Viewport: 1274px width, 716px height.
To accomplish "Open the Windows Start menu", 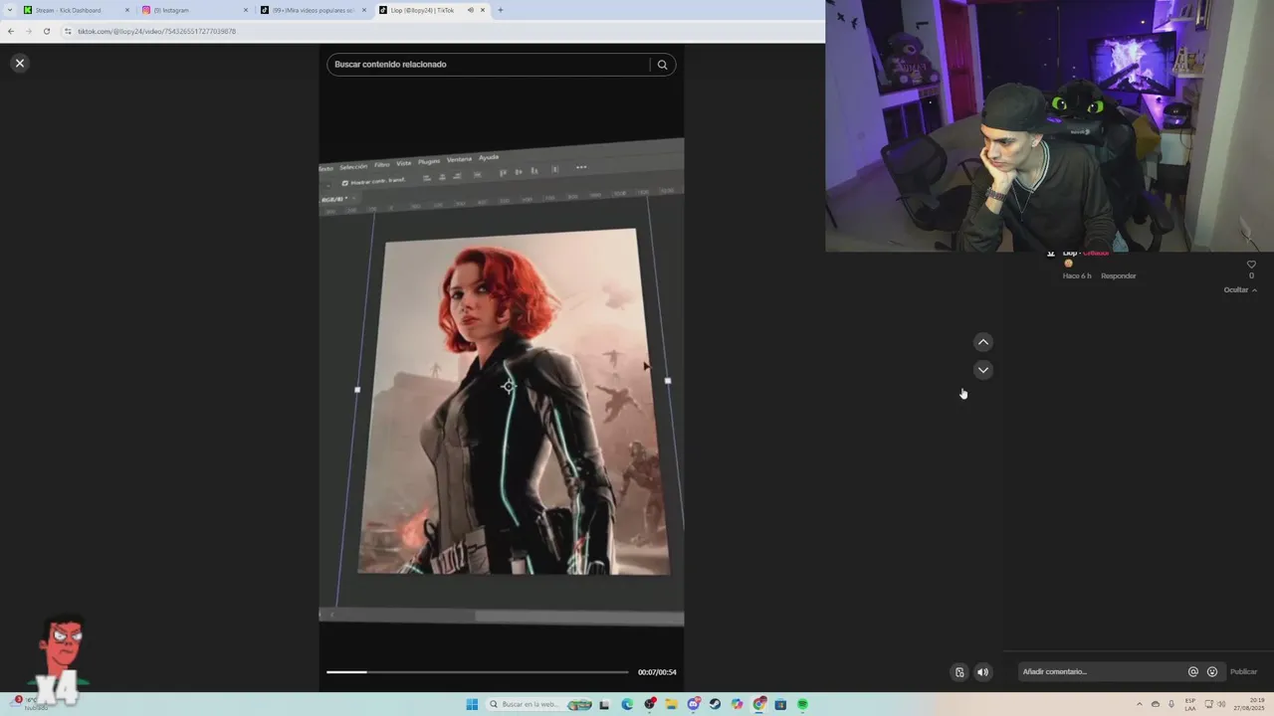I will [472, 704].
